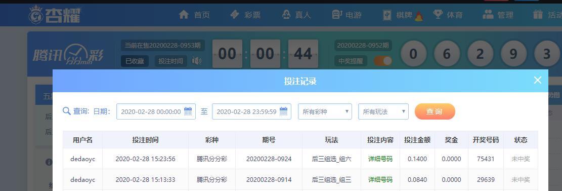Click the bet amount 0.1400
Viewport: 562px width, 191px height.
[x=417, y=159]
